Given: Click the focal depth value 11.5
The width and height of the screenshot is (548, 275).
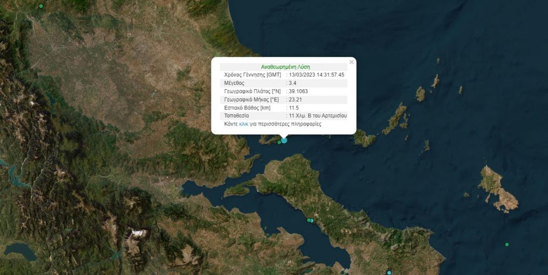Looking at the screenshot, I should point(294,107).
